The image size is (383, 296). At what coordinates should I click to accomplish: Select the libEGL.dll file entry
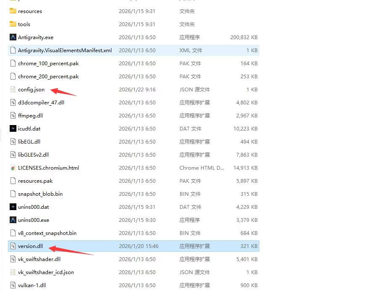pyautogui.click(x=29, y=142)
